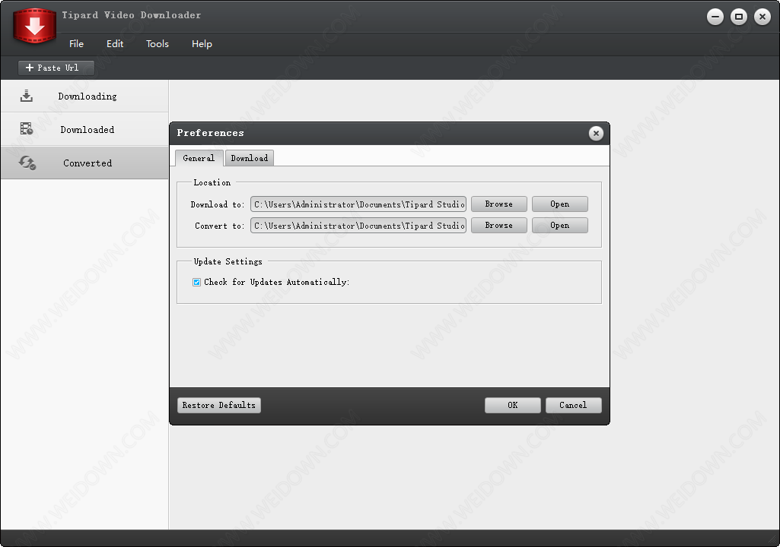Image resolution: width=780 pixels, height=547 pixels.
Task: Minimize the Tipard Video Downloader window
Action: pos(715,17)
